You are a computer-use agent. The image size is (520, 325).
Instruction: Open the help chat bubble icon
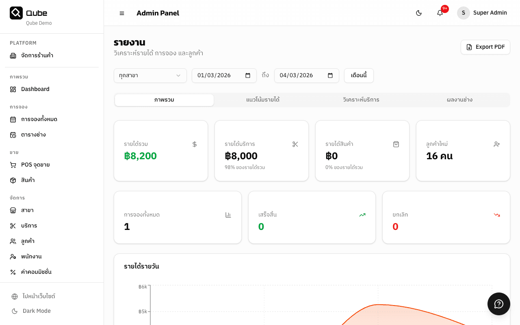[x=498, y=304]
